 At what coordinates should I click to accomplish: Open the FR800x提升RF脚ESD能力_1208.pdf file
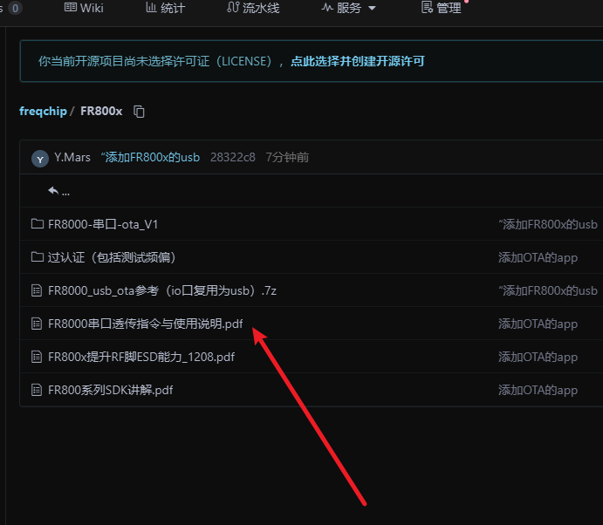(x=141, y=357)
